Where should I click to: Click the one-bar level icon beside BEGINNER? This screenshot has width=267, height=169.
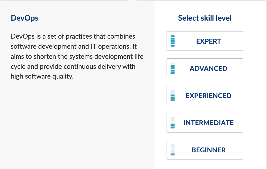172,150
